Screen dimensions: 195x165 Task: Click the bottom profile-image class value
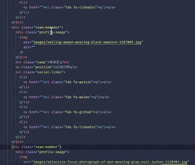52,152
